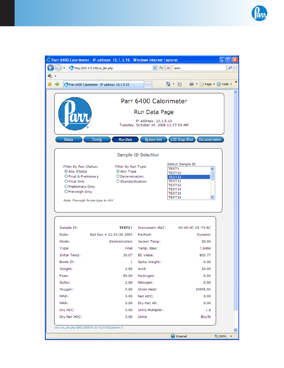
Task: Select TEST10 in Sample ID list
Action: 189,173
